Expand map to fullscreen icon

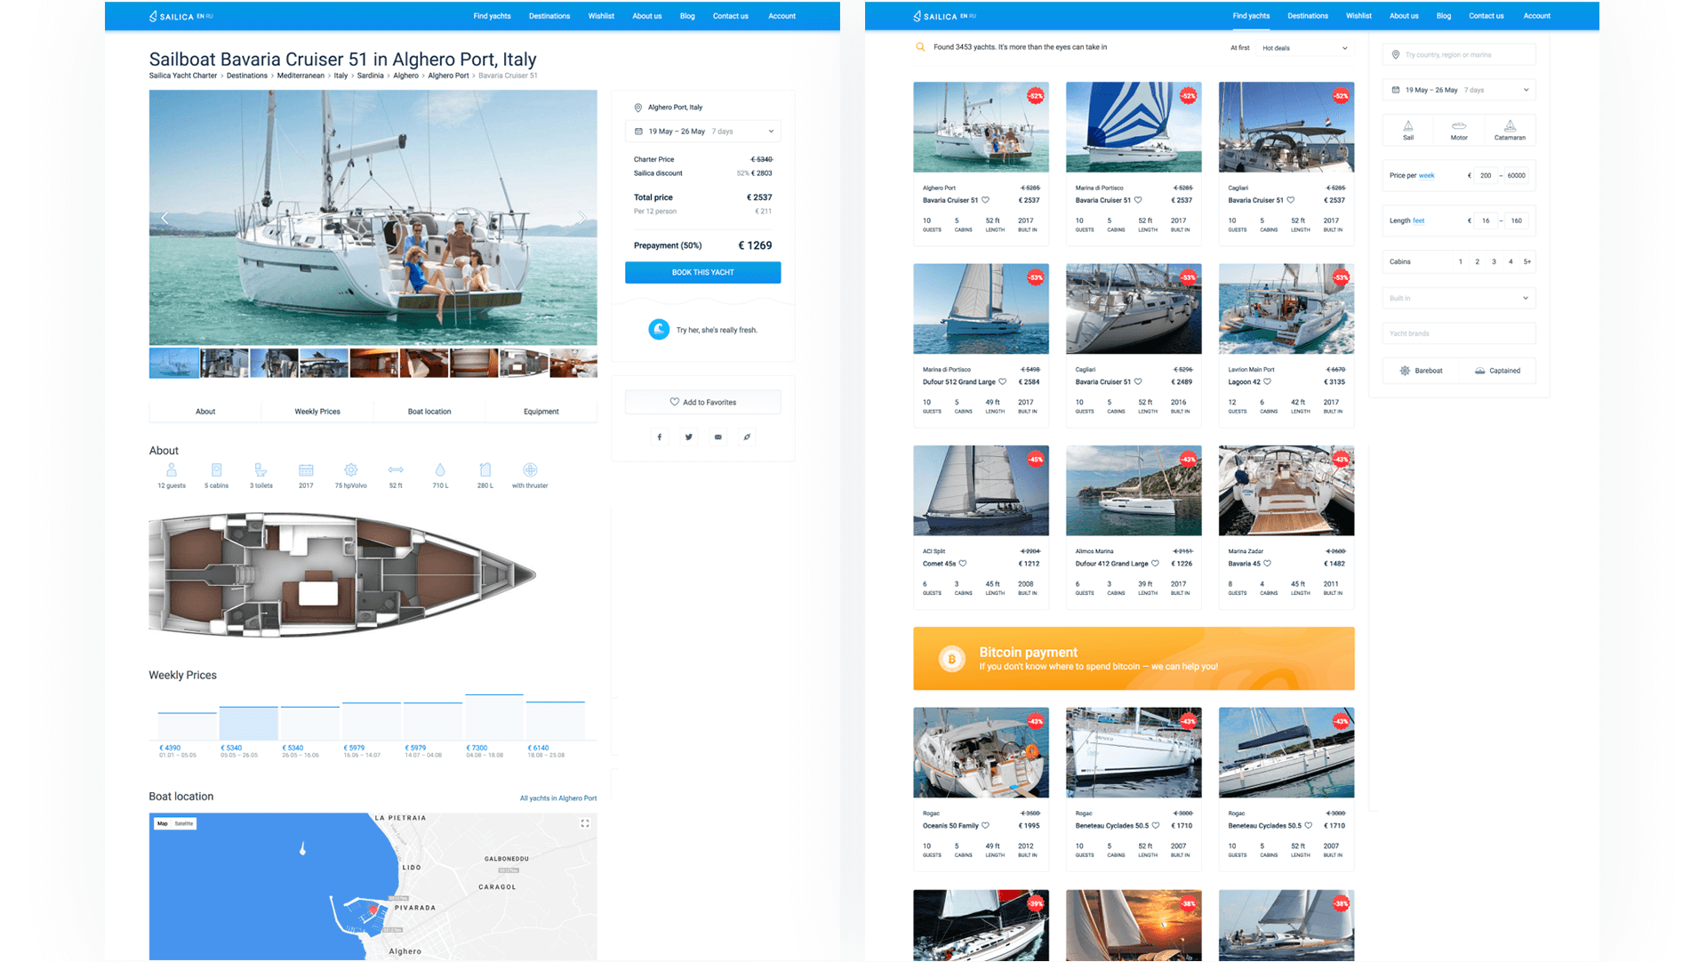click(585, 823)
